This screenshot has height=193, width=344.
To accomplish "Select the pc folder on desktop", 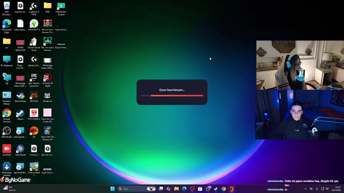I will point(7,43).
